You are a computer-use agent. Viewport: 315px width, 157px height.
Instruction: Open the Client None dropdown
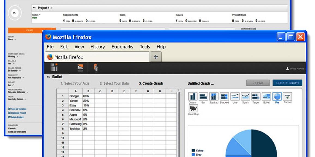point(12,39)
